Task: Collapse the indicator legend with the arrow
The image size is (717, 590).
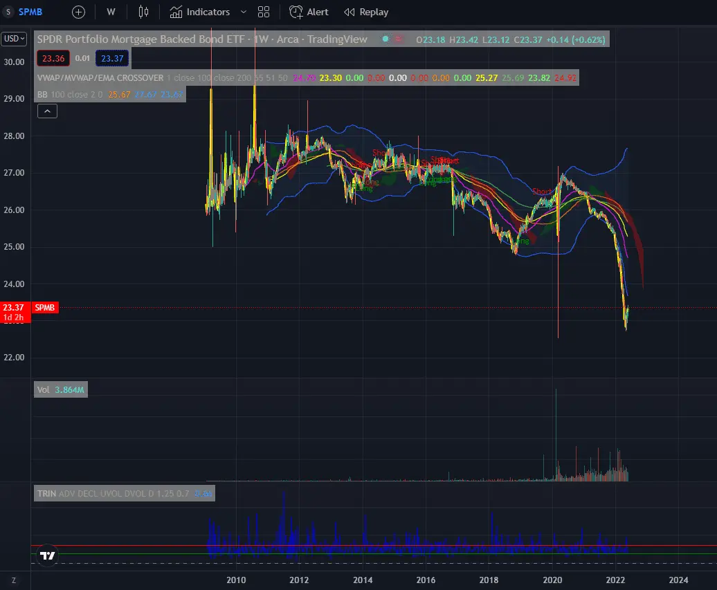Action: click(x=47, y=111)
